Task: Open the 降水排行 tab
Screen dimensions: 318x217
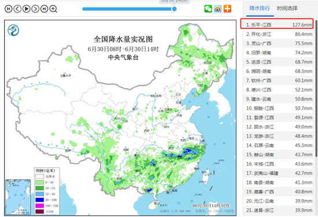Action: pos(260,8)
